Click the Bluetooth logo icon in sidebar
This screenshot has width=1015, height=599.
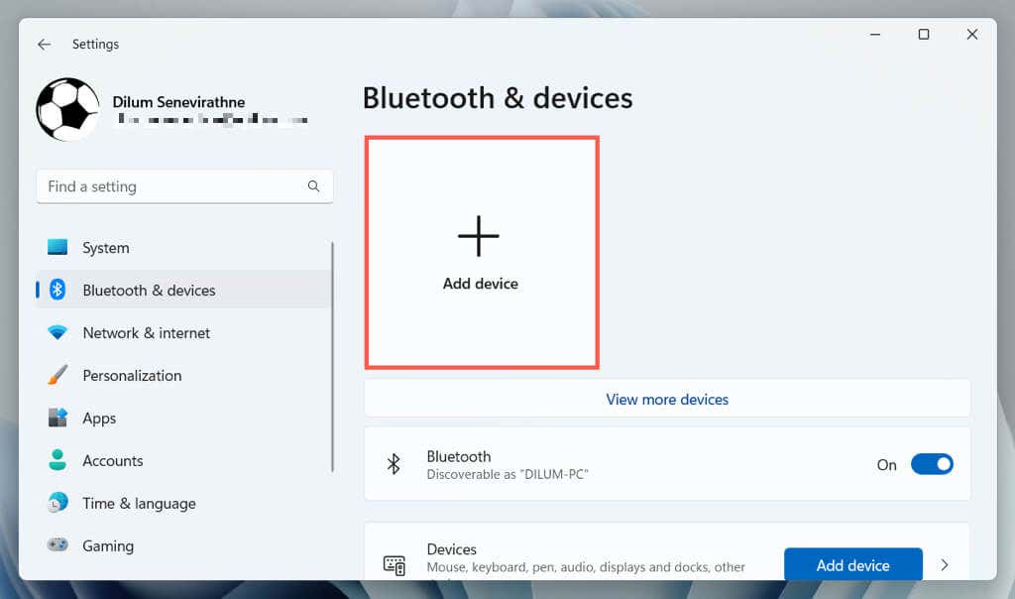[59, 290]
